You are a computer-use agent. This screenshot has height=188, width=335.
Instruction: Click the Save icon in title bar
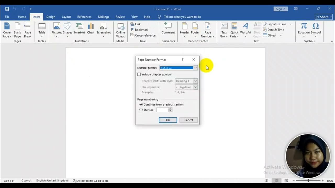[7, 9]
